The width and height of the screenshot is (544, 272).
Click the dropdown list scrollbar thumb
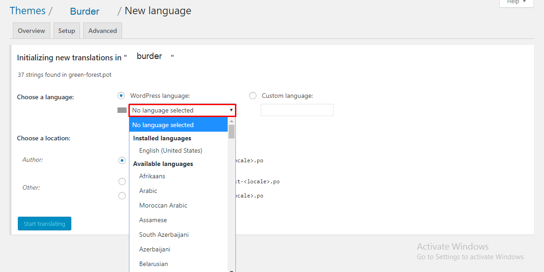[231, 132]
